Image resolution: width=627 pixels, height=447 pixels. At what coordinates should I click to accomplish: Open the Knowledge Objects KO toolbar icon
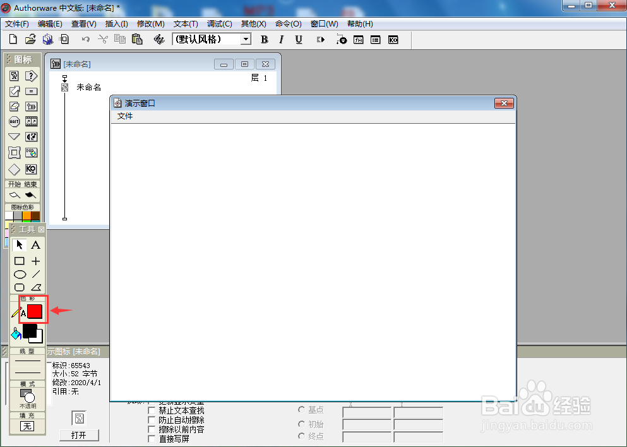393,40
